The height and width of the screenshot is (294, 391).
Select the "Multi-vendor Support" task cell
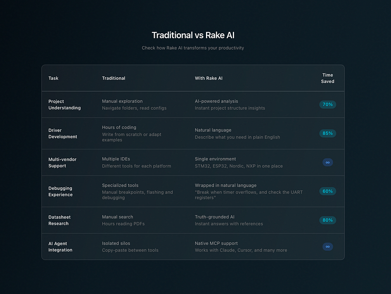click(62, 163)
